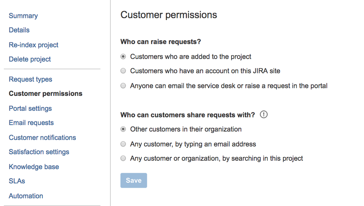Screen dimensions: 364x206
Task: Go to project Details
Action: 19,30
